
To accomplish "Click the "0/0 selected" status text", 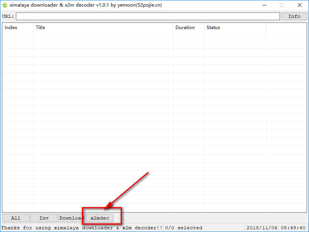I will (x=184, y=228).
